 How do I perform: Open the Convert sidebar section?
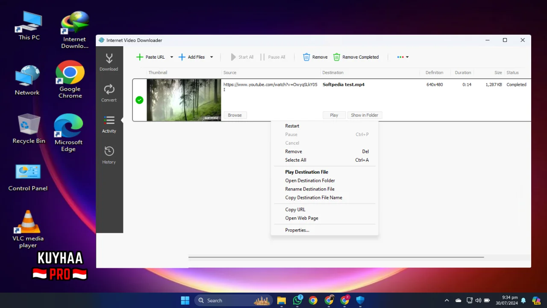tap(109, 93)
